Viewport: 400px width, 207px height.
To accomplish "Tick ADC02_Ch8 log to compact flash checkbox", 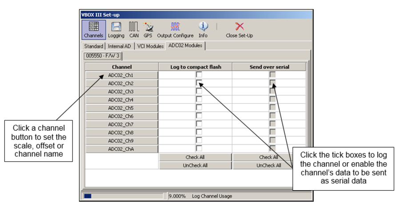I will pos(199,132).
